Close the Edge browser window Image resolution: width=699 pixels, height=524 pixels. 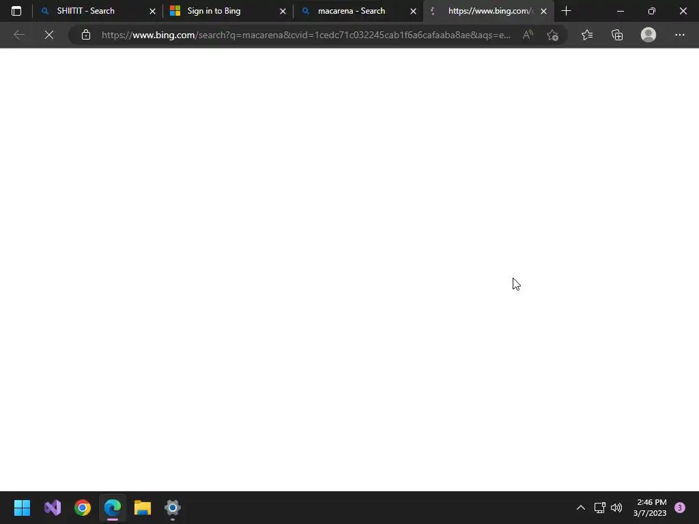(x=683, y=11)
